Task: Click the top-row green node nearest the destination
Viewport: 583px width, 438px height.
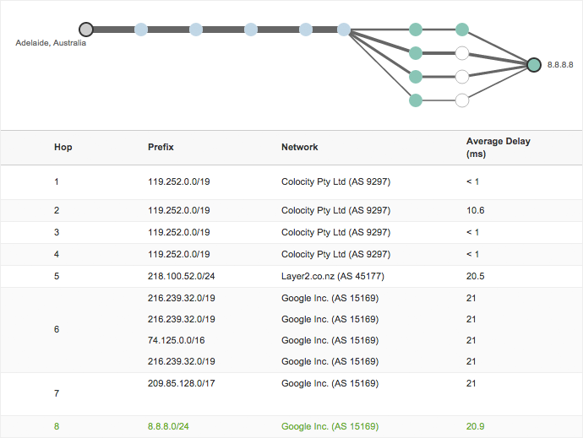Action: 461,30
